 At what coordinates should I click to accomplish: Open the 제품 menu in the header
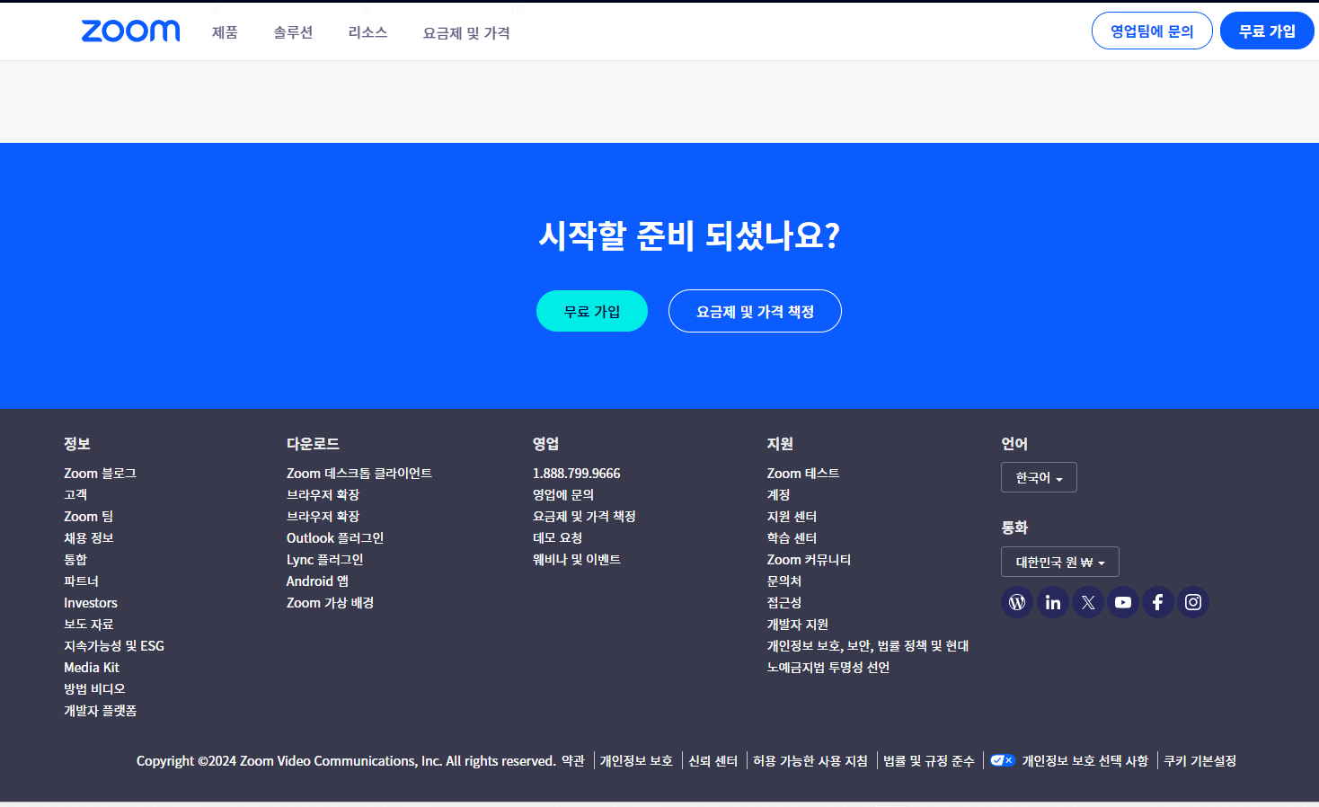225,32
